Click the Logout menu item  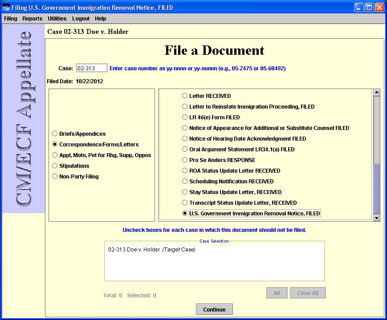click(x=81, y=19)
